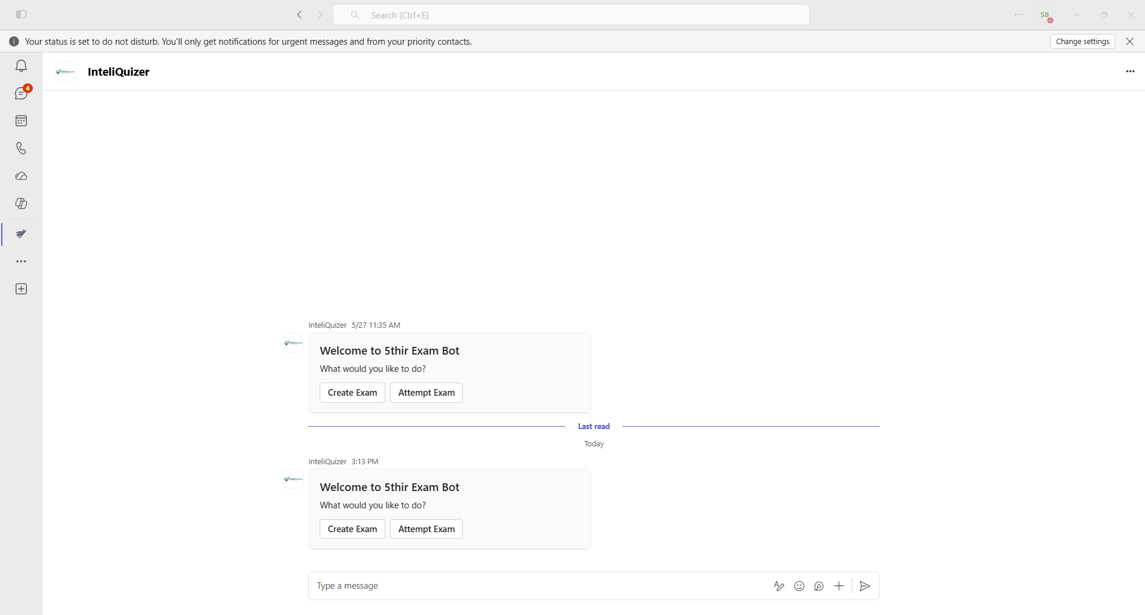The width and height of the screenshot is (1145, 615).
Task: Open the SB profile avatar menu
Action: click(x=1047, y=15)
